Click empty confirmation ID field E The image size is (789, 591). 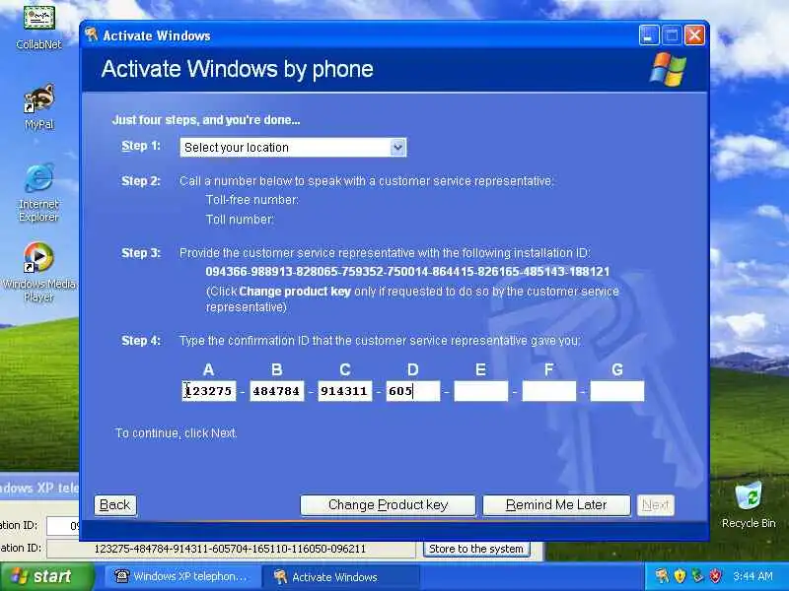[x=481, y=391]
